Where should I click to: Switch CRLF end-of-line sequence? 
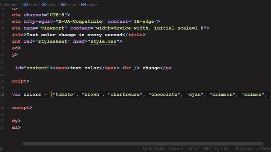click(x=206, y=149)
